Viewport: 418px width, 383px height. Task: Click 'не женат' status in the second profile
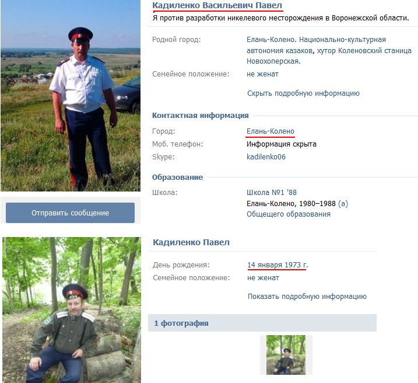(263, 277)
